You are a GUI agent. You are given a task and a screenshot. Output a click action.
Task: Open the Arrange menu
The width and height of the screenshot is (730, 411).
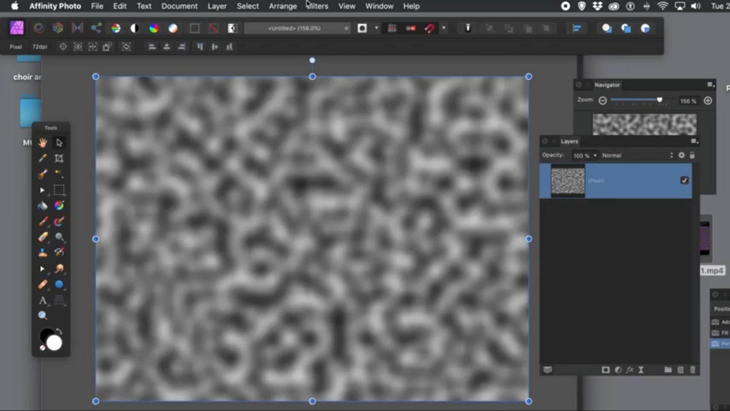point(283,6)
